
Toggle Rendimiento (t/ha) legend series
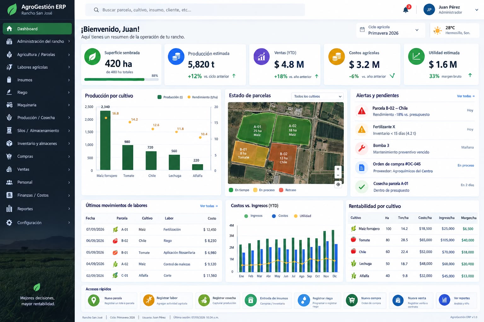(203, 97)
